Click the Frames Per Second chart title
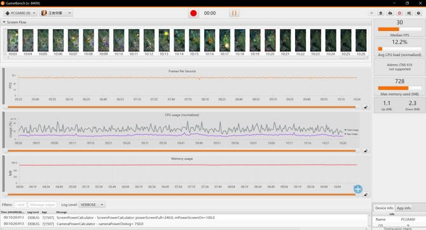The image size is (426, 230). pos(182,71)
